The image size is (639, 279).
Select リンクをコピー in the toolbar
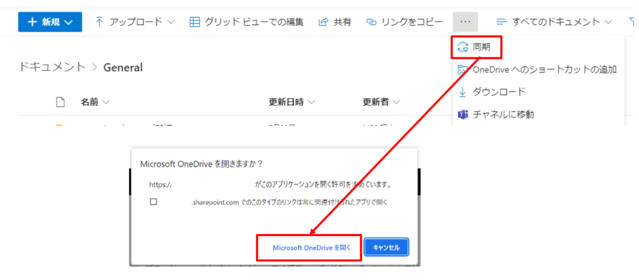click(x=404, y=22)
